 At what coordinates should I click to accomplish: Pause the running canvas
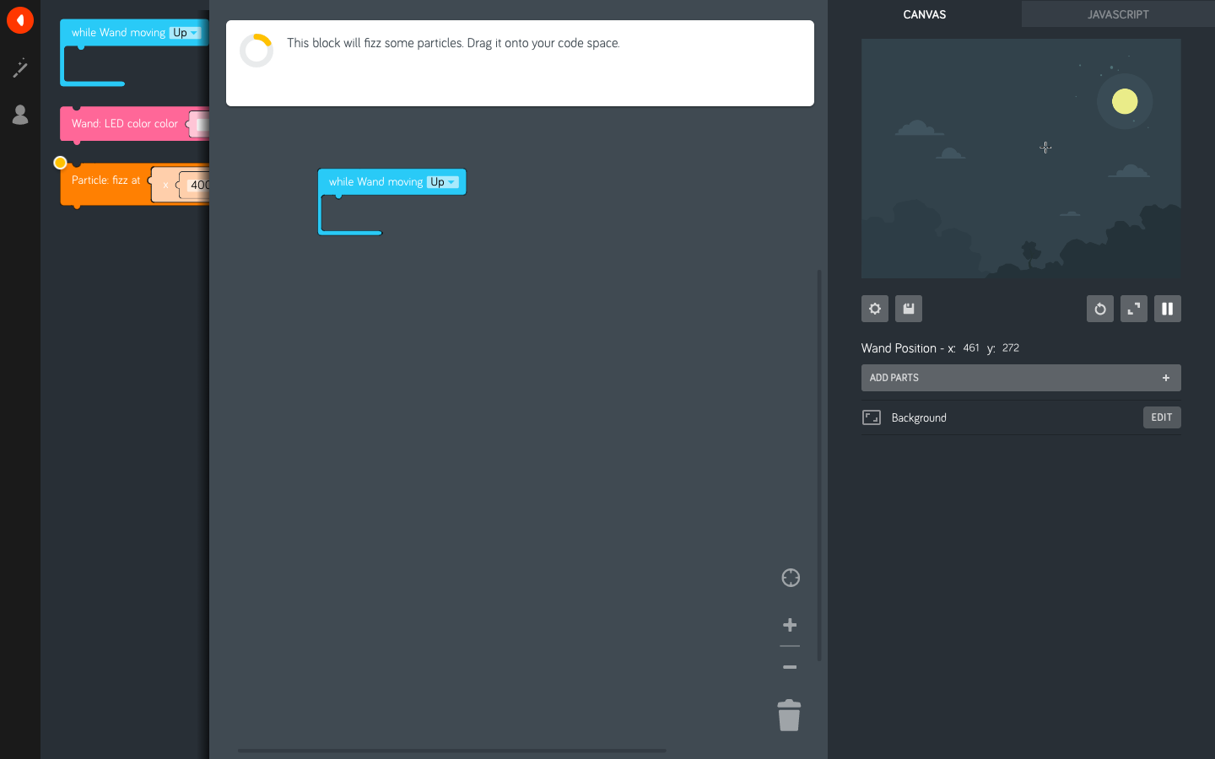point(1168,309)
